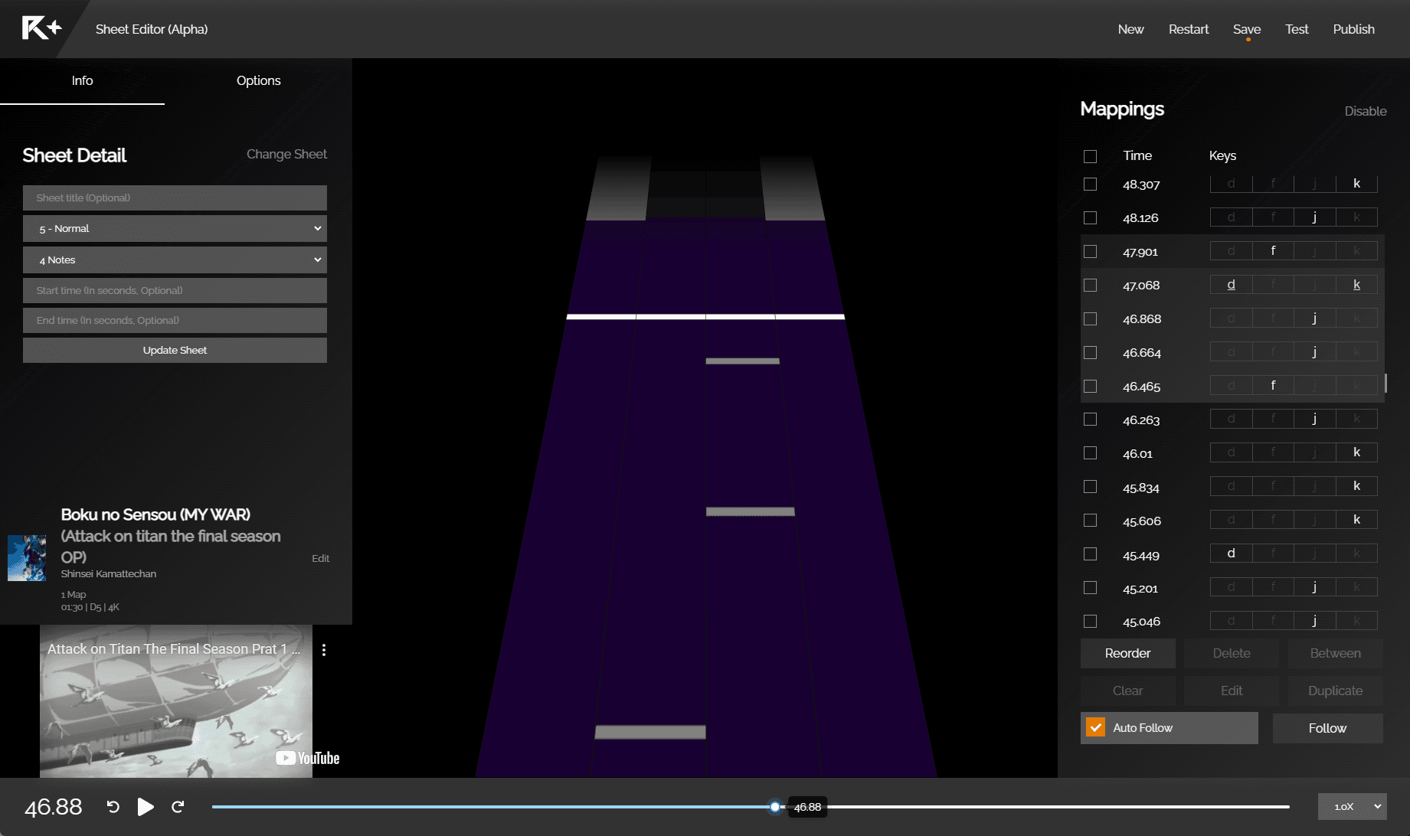Click Disable next to Mappings

pos(1366,111)
